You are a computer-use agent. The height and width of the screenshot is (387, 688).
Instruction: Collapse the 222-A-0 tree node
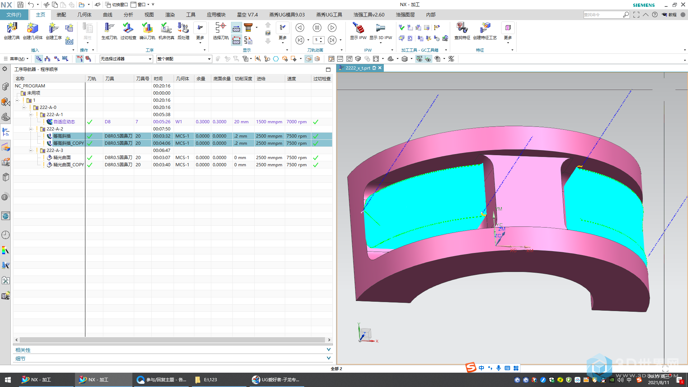[24, 107]
